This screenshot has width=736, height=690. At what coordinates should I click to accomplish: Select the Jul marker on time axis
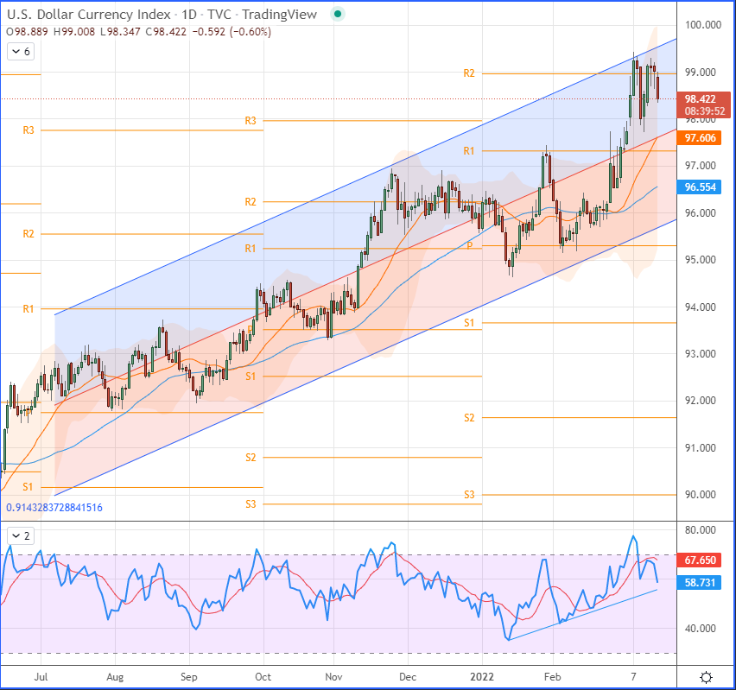coord(41,677)
